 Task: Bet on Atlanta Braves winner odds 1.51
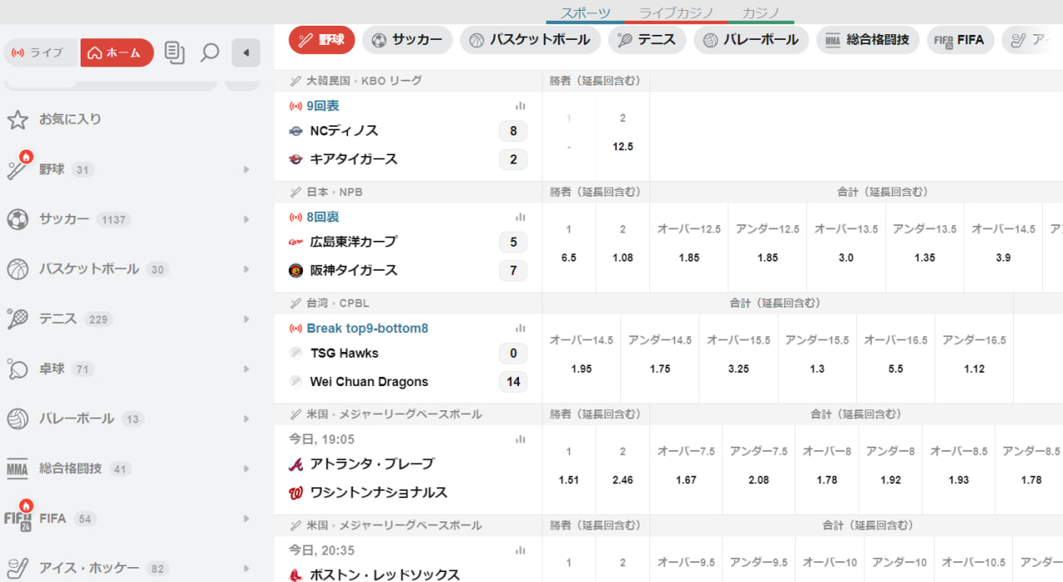tap(569, 470)
